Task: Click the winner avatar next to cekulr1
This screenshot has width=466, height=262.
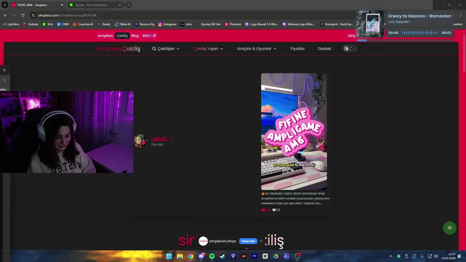Action: (141, 141)
